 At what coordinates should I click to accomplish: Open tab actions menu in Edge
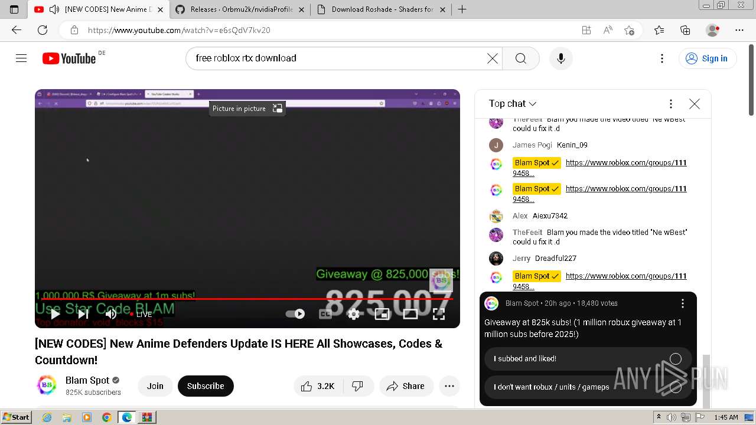click(14, 9)
